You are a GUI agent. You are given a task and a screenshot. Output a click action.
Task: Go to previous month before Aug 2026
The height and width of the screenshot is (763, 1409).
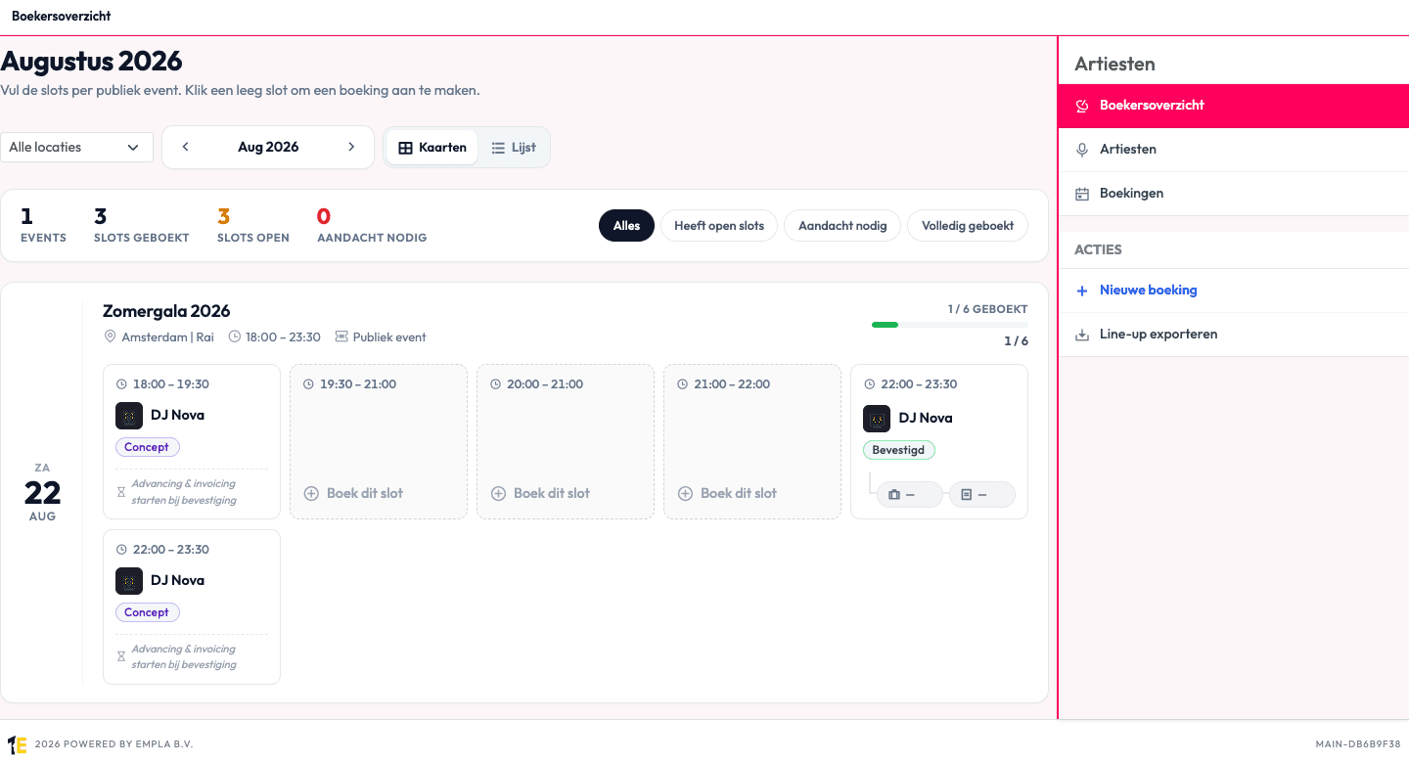pyautogui.click(x=185, y=148)
